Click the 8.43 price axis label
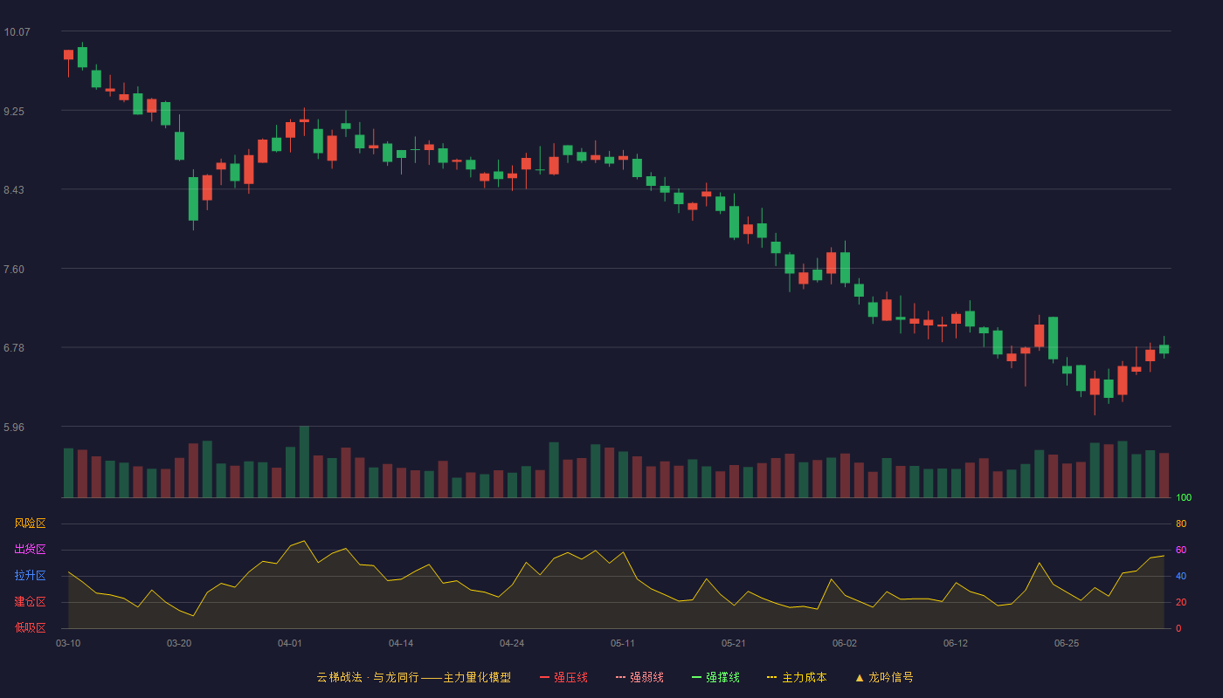 14,190
